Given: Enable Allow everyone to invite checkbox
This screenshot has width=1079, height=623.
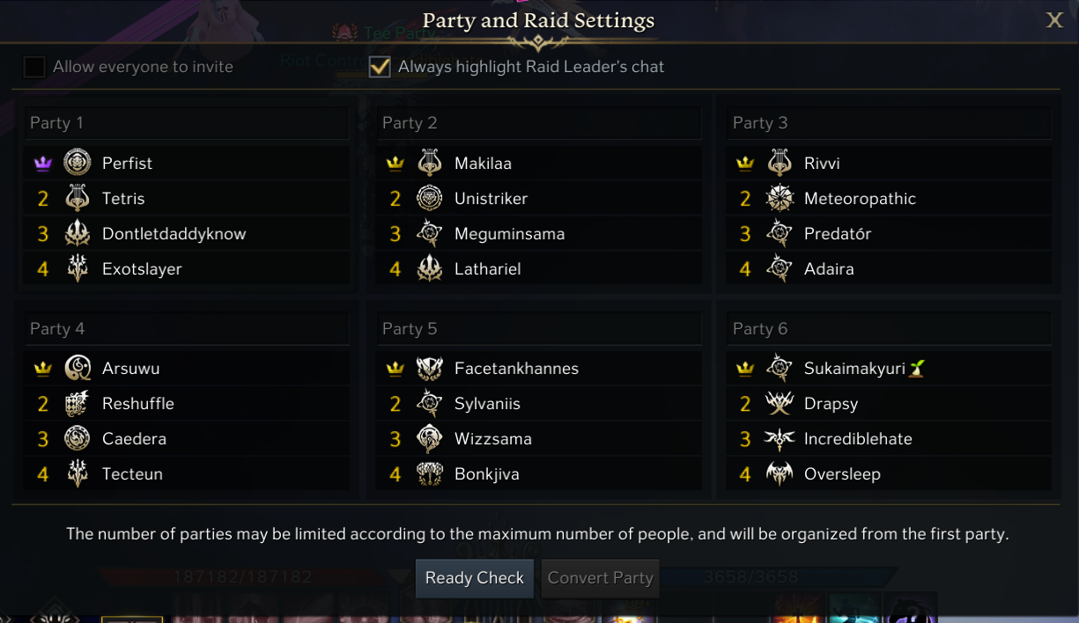Looking at the screenshot, I should (34, 67).
